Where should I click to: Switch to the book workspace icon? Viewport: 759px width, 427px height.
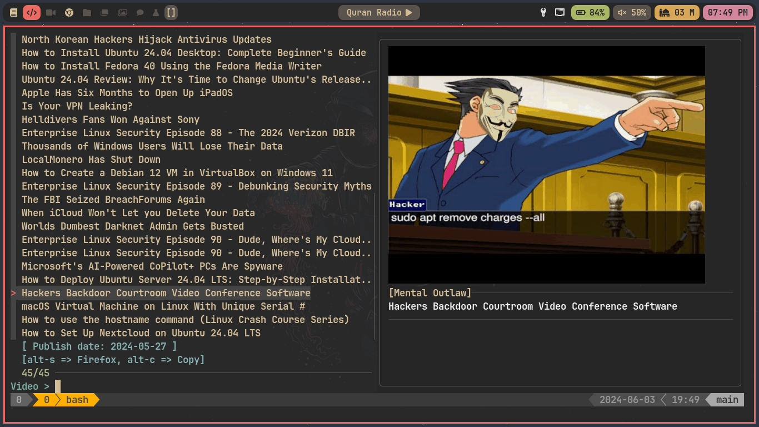[x=14, y=12]
